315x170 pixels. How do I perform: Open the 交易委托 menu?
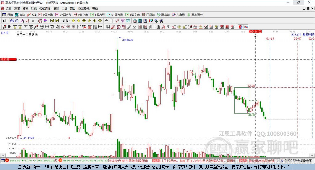coord(84,8)
